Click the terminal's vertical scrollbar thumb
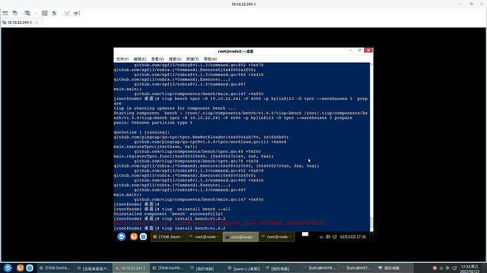This screenshot has width=487, height=273. [x=371, y=223]
